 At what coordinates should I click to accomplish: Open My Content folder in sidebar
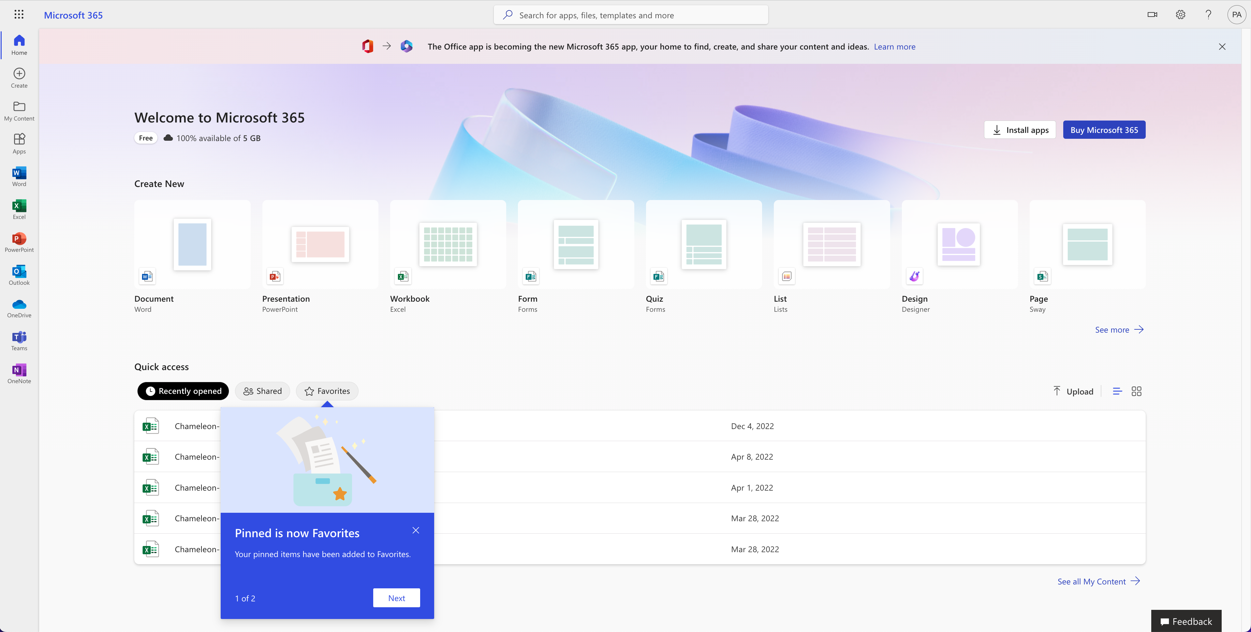pos(19,111)
